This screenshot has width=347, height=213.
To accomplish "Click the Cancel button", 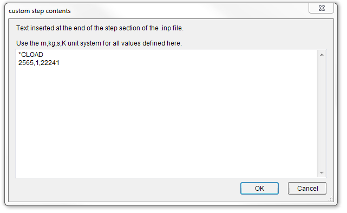I will [x=307, y=189].
